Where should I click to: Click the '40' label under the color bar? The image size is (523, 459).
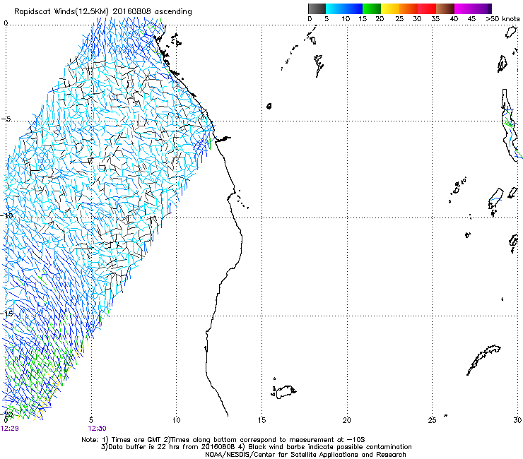[454, 19]
